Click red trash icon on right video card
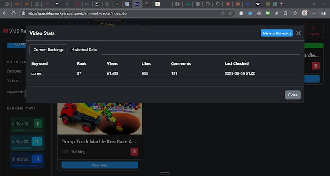 [316, 65]
